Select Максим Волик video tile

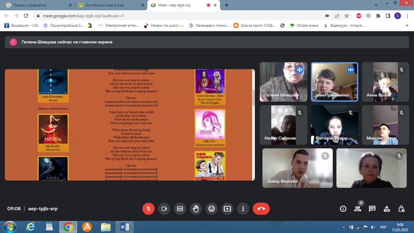[385, 125]
